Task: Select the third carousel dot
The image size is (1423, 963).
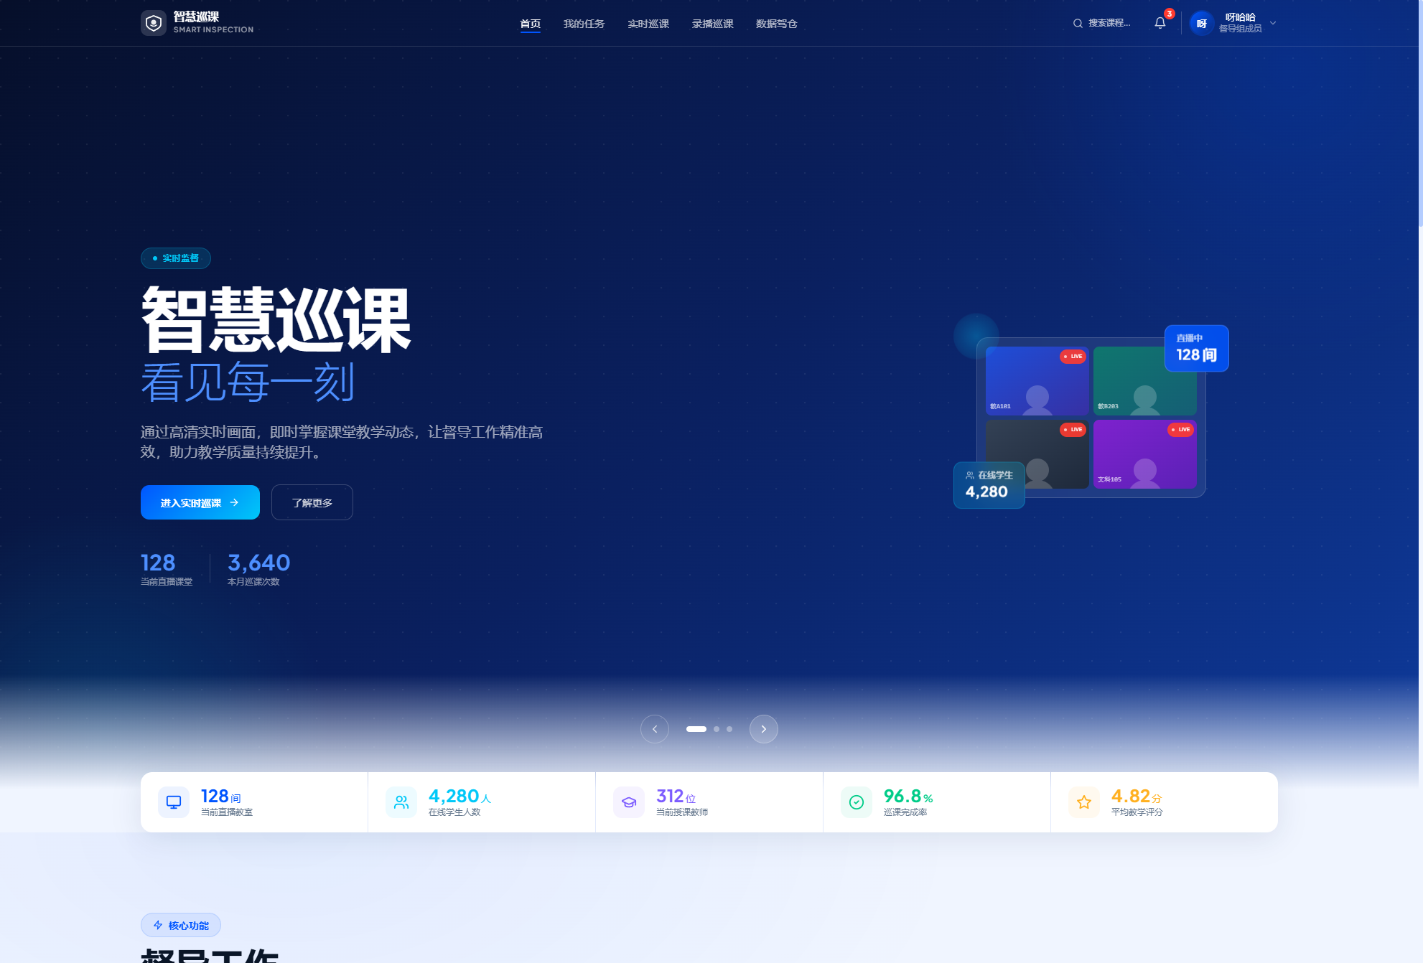Action: tap(729, 729)
